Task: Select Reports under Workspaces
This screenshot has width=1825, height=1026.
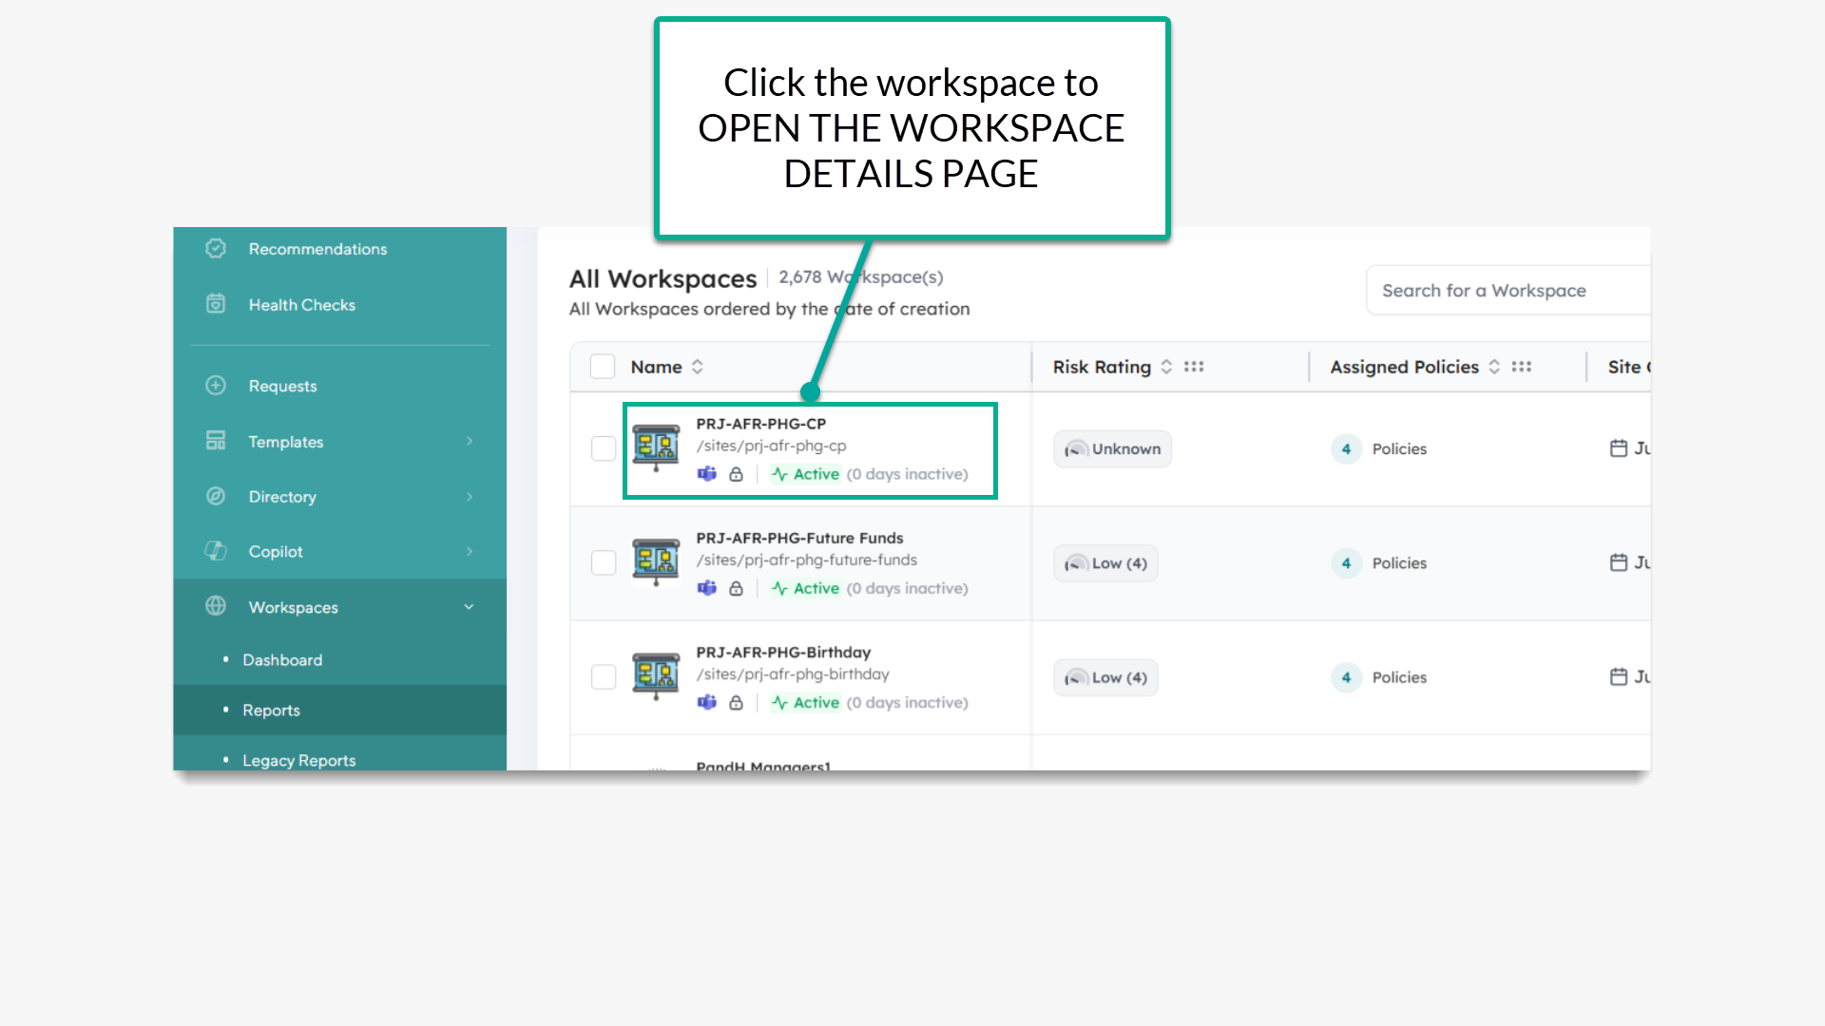Action: click(x=340, y=711)
